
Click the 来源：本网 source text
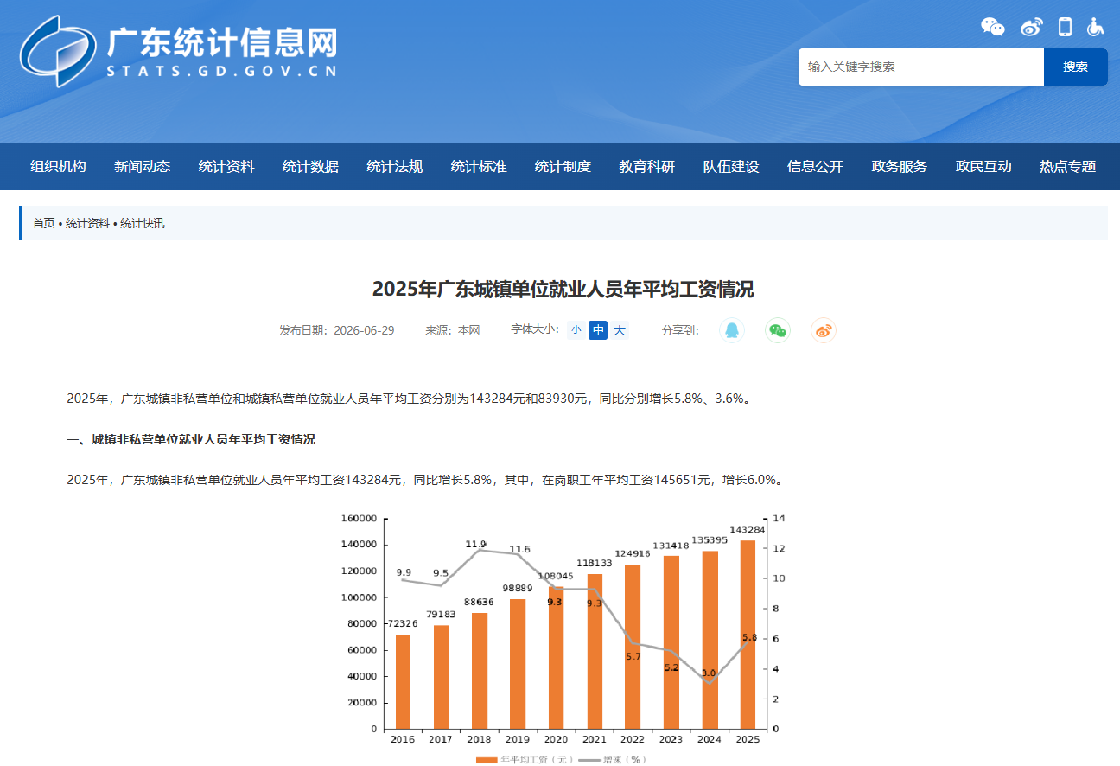click(x=452, y=330)
